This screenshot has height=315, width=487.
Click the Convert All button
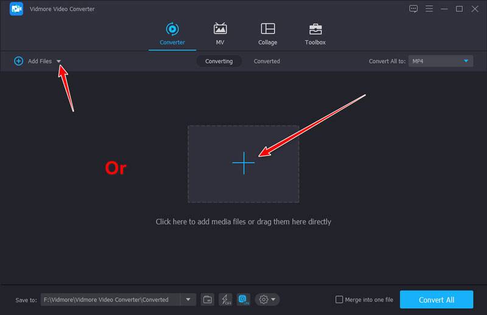pos(436,300)
